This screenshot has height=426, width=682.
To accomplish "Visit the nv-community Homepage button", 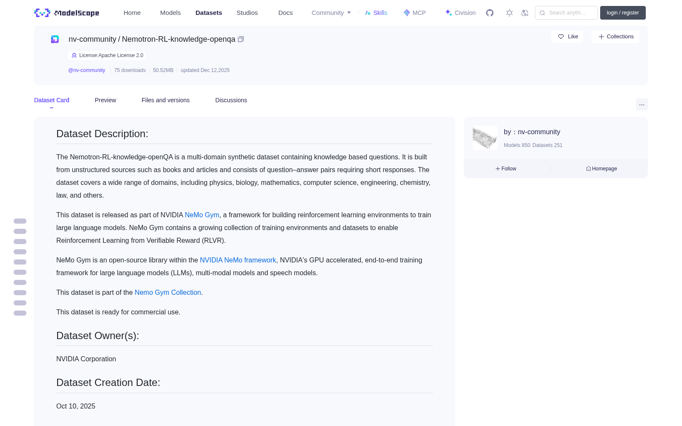I will (x=601, y=169).
